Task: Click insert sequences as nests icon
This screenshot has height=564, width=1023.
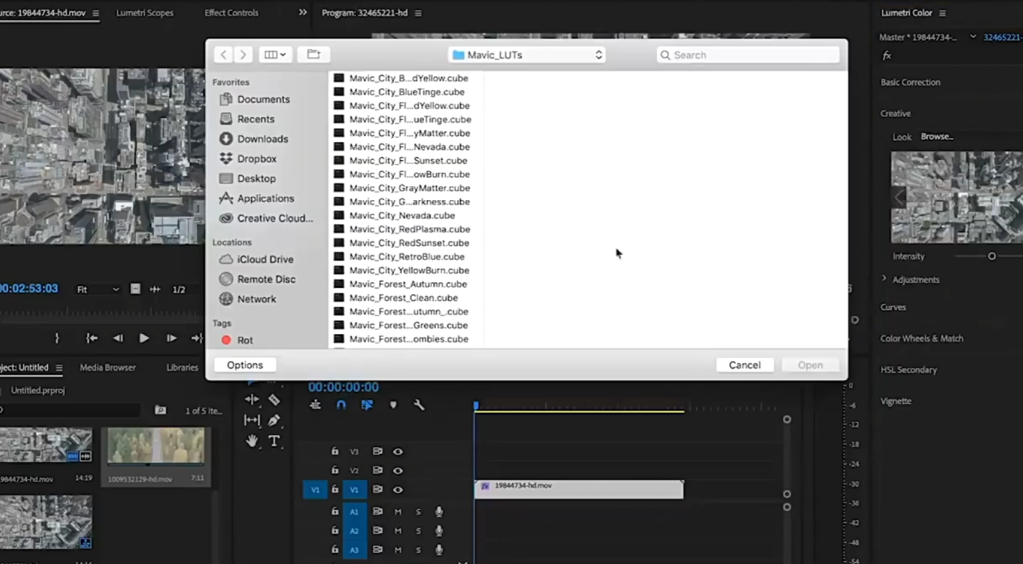Action: (x=315, y=405)
